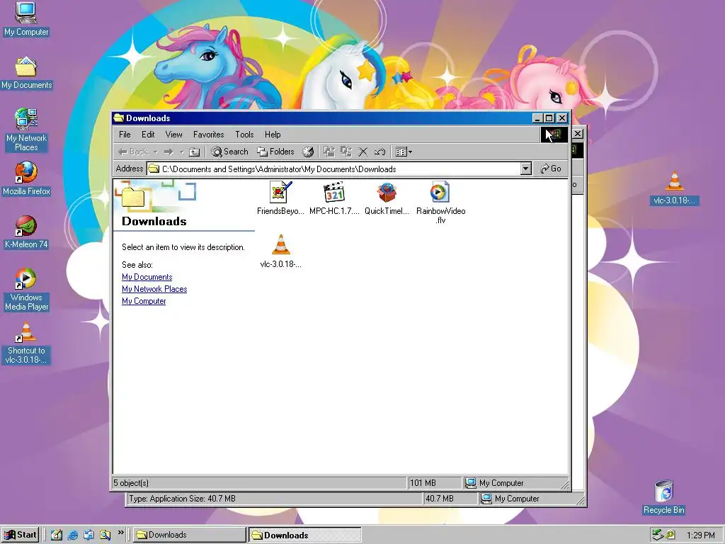725x544 pixels.
Task: Click the Windows flag throbber logo
Action: (x=554, y=135)
